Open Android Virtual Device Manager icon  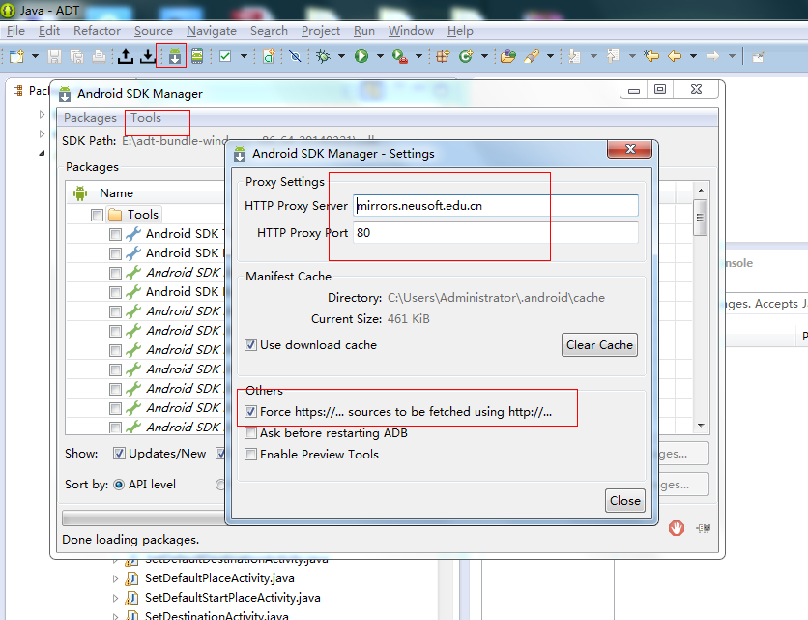197,56
